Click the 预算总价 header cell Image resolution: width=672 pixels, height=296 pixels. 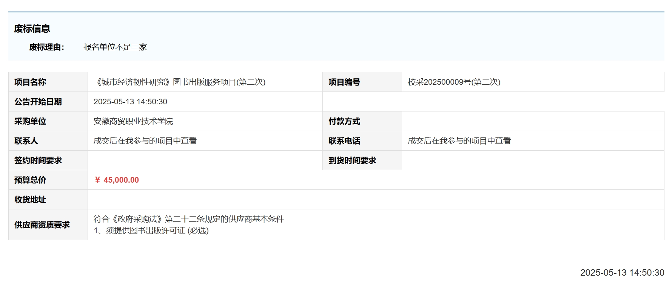[30, 180]
